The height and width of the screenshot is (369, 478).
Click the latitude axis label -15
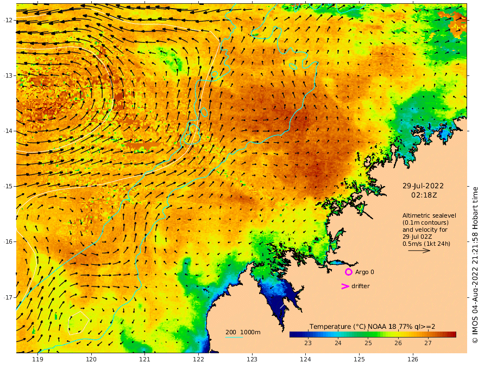click(8, 186)
